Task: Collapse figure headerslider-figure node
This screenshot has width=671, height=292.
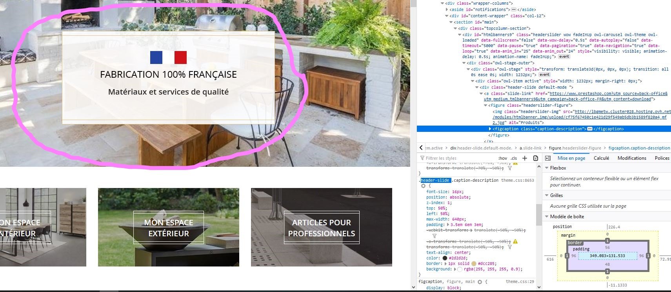Action: pos(486,105)
